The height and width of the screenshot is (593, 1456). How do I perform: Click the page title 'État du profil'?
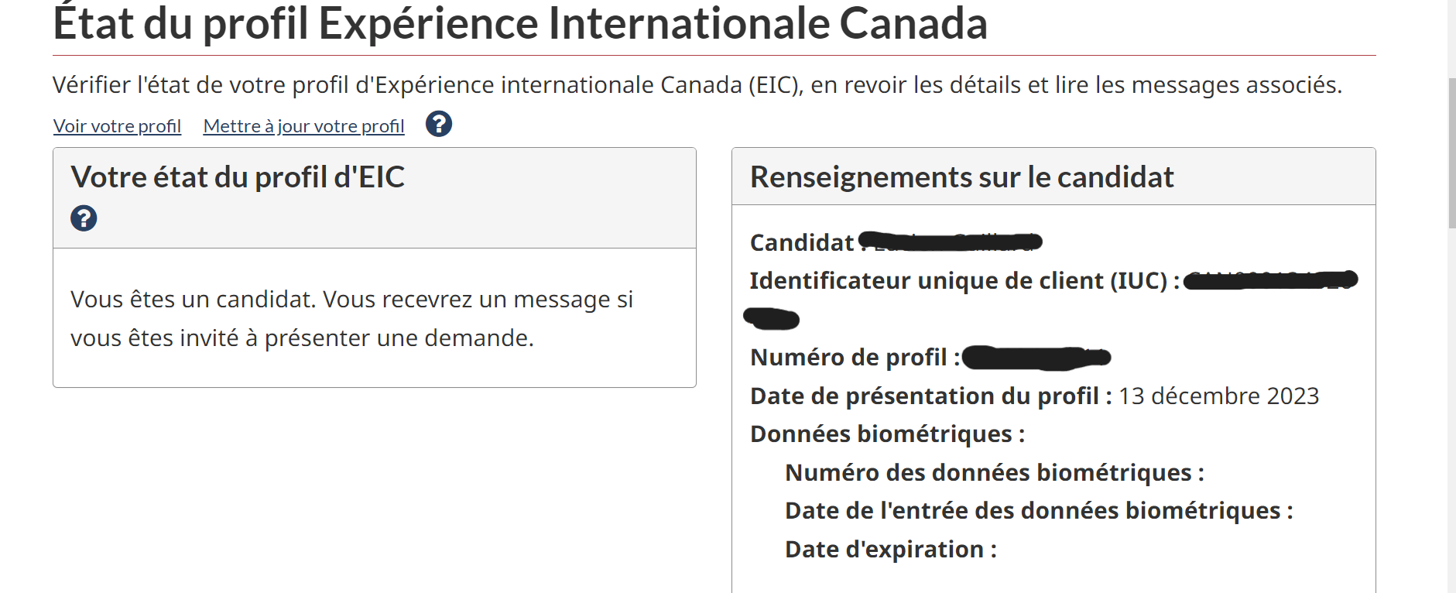point(520,23)
